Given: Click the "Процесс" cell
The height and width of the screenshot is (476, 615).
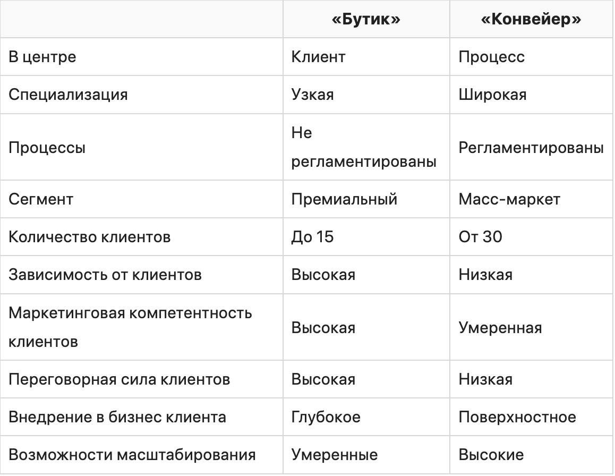Looking at the screenshot, I should (492, 57).
